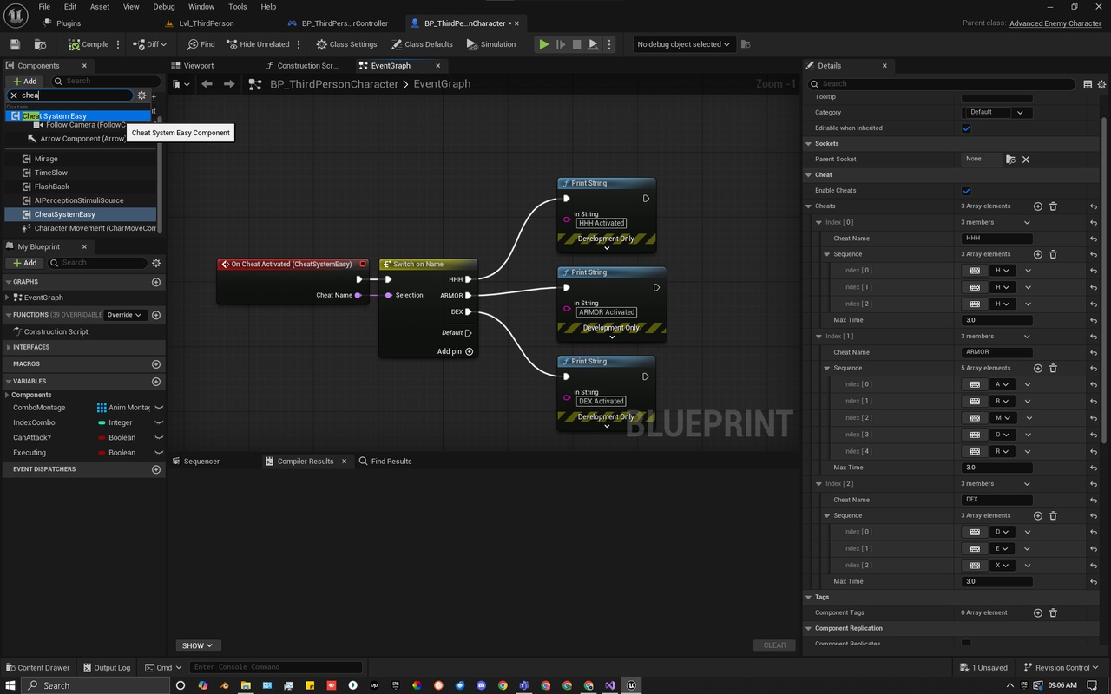The image size is (1111, 694).
Task: Open Class Settings from the toolbar
Action: point(346,44)
